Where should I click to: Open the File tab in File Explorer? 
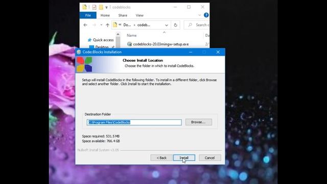coord(88,15)
